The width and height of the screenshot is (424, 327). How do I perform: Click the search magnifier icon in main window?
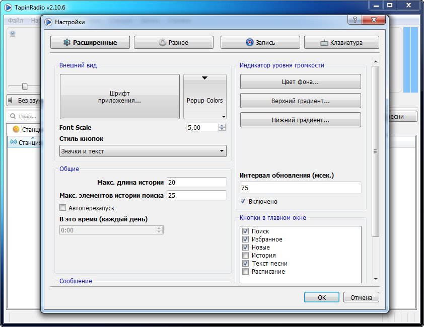(x=14, y=117)
